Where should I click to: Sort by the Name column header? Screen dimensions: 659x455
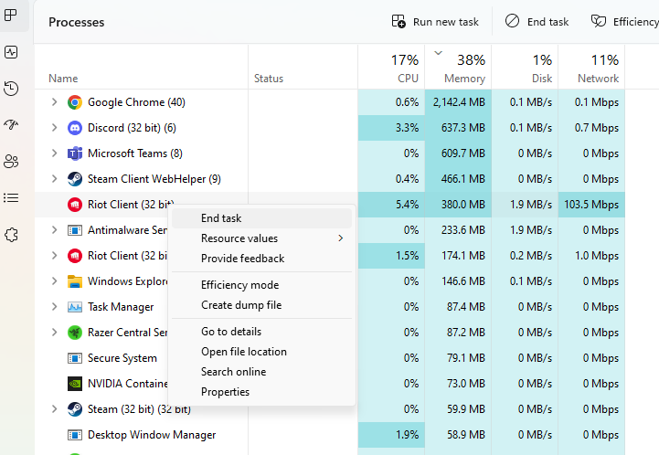pos(141,68)
